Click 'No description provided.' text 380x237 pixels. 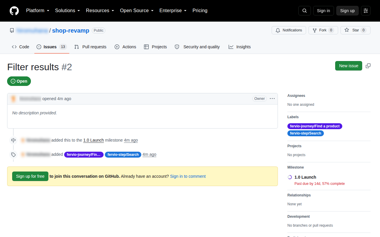tap(34, 113)
